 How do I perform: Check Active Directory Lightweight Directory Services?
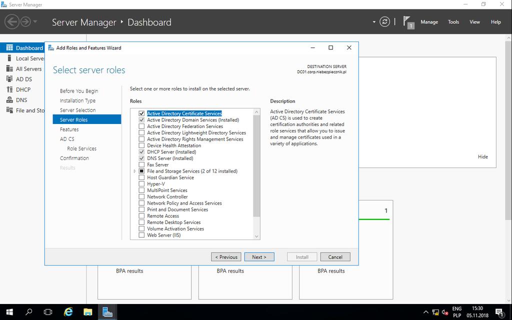[x=141, y=132]
